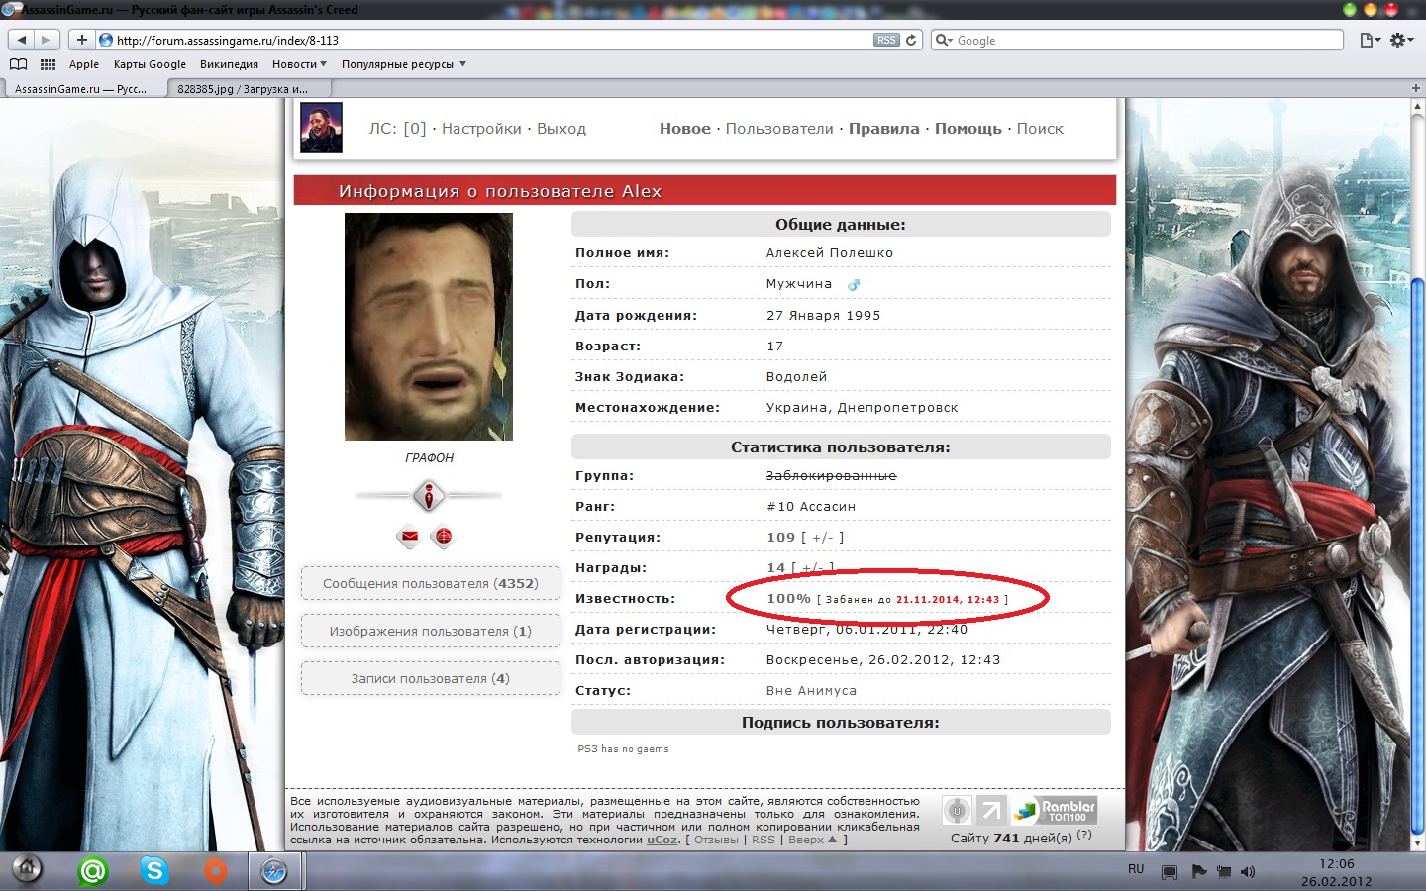The width and height of the screenshot is (1426, 891).
Task: Open the page menu icon
Action: pyautogui.click(x=1370, y=40)
